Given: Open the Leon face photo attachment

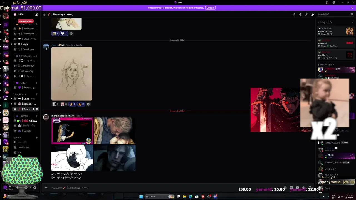Looking at the screenshot, I should click(x=115, y=158).
